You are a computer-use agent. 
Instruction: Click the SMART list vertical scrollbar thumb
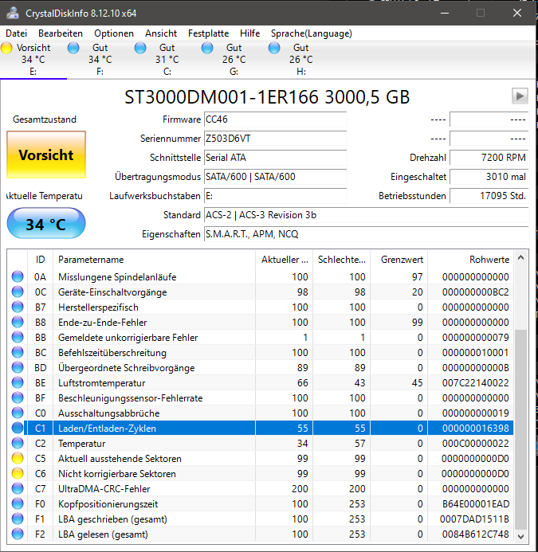[x=520, y=429]
